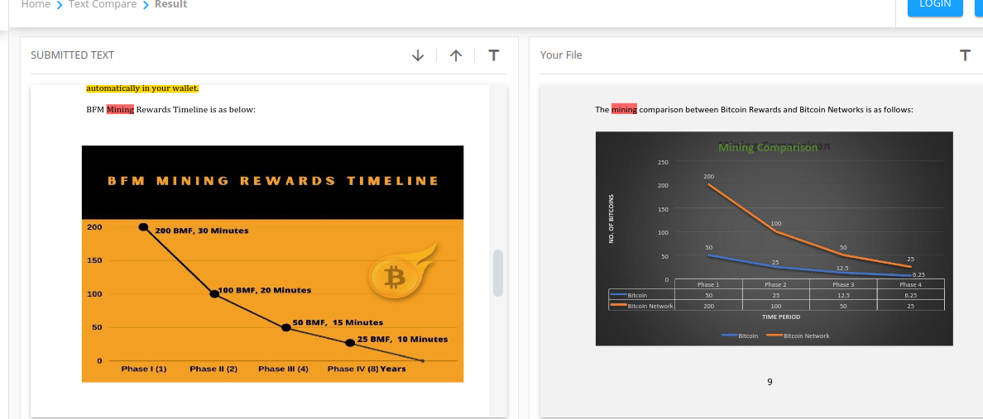This screenshot has height=419, width=983.
Task: Open the Mining Comparison chart image
Action: click(x=774, y=239)
